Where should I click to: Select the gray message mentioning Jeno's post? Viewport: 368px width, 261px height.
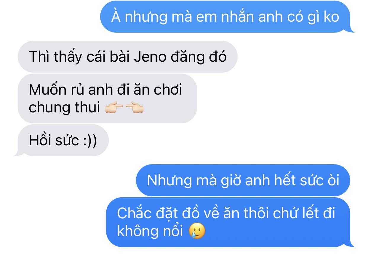coord(128,56)
